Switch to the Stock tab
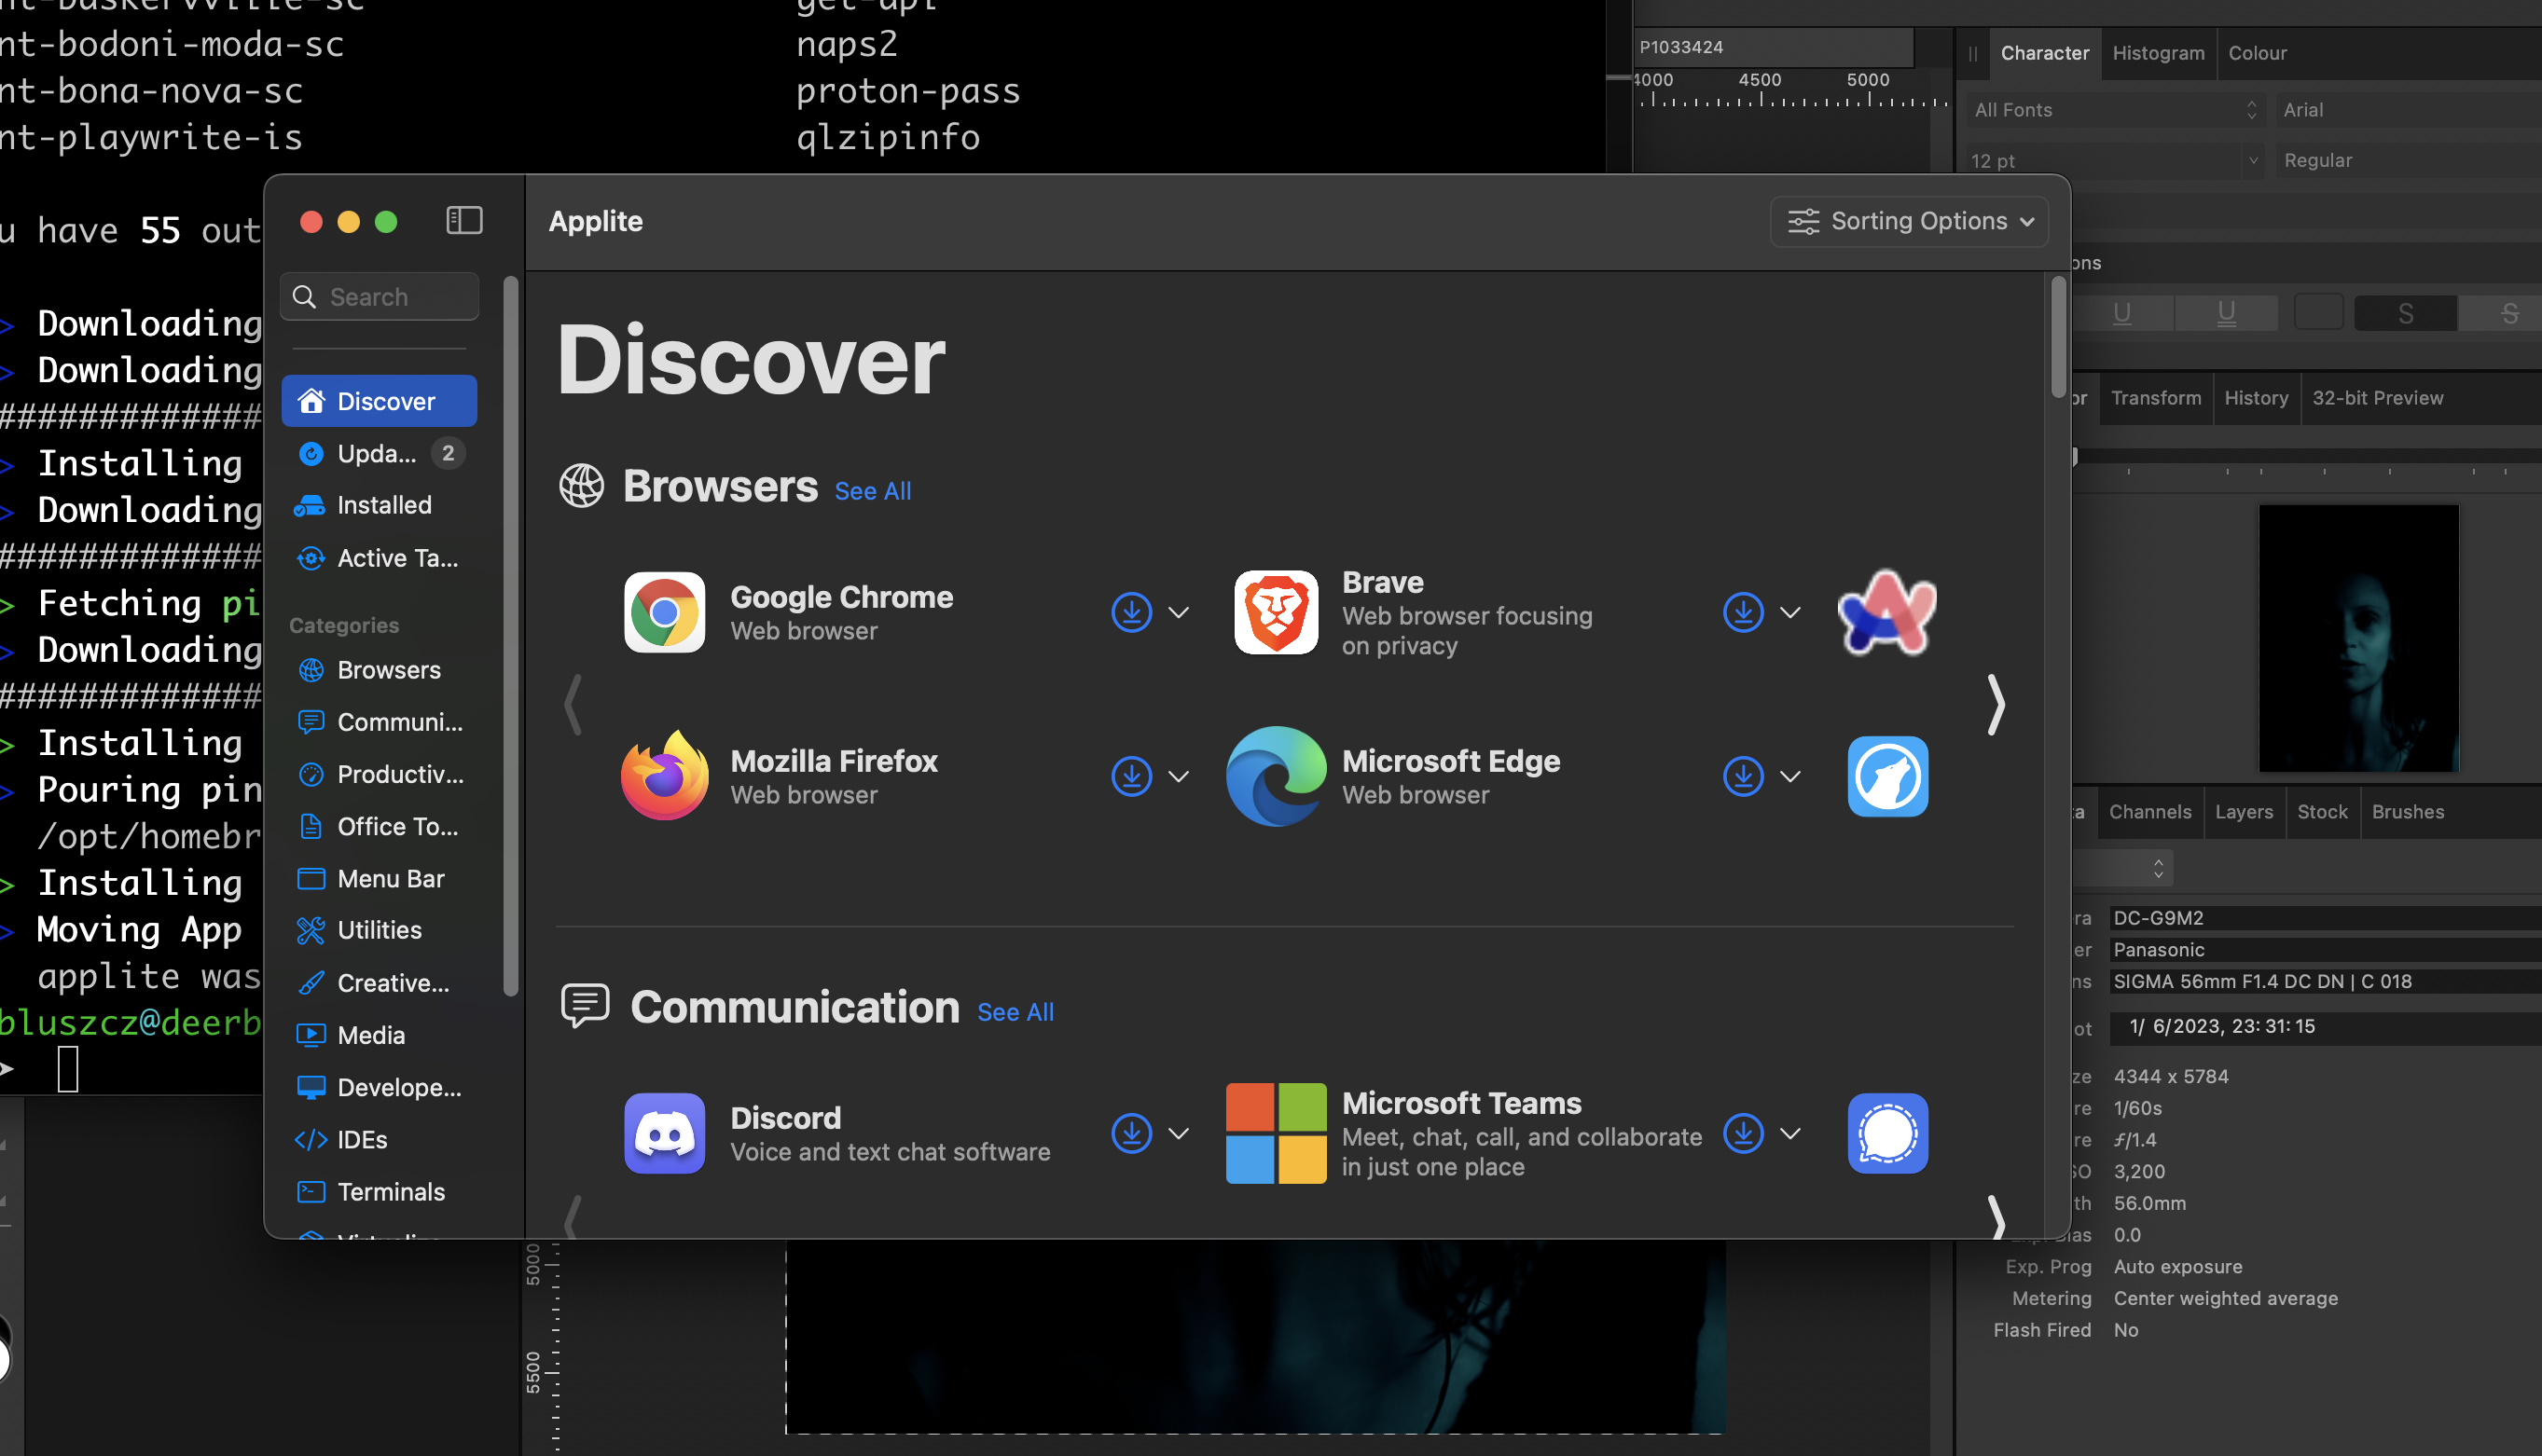This screenshot has height=1456, width=2542. (2322, 812)
